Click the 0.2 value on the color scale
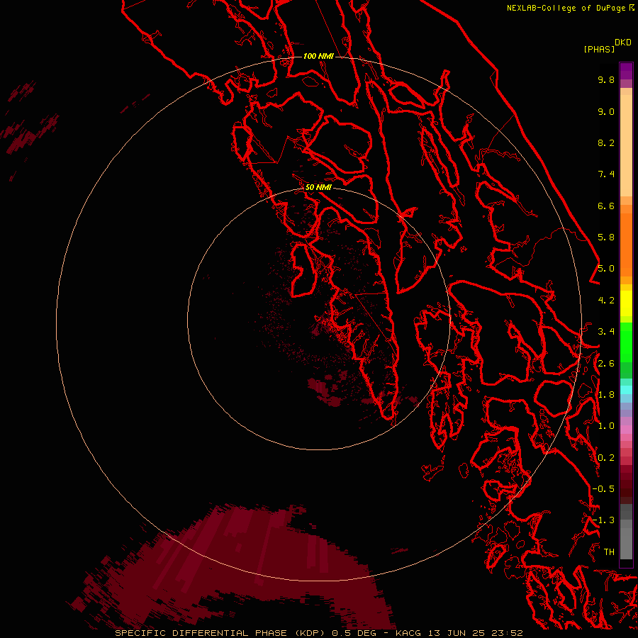Screen dimensions: 638x638 606,458
